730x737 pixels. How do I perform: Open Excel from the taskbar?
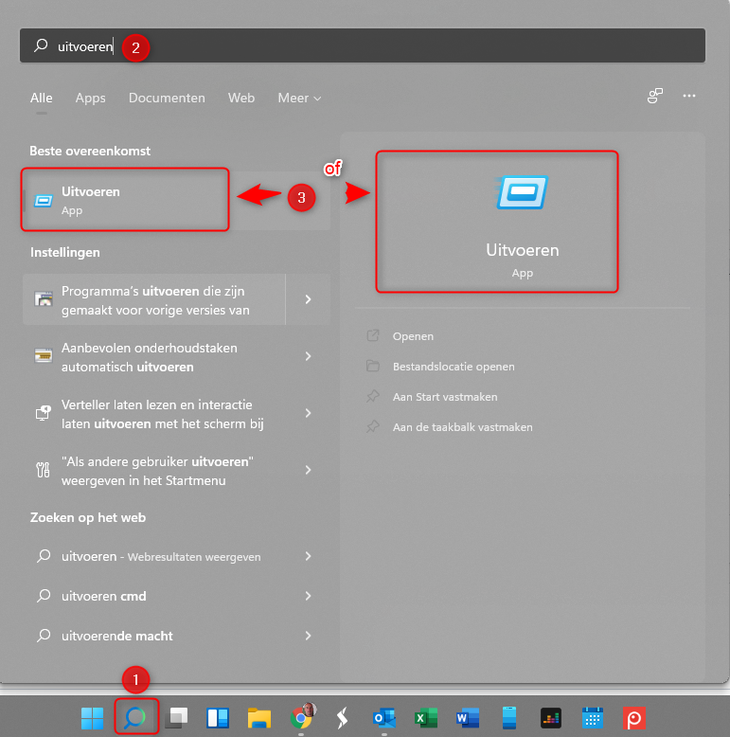[426, 717]
